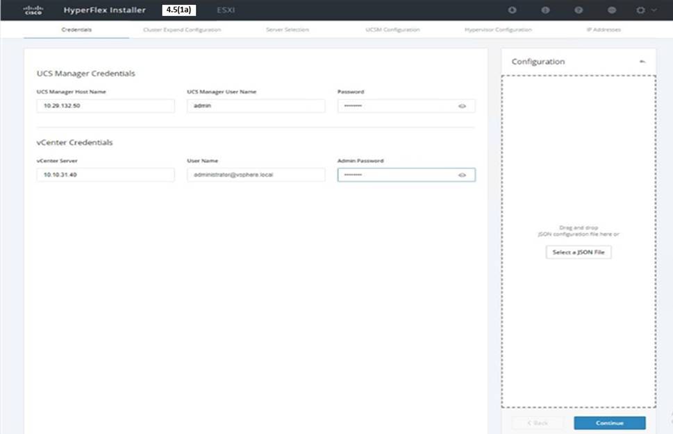Click the UCS Manager Password field
The image size is (673, 434).
coord(406,106)
